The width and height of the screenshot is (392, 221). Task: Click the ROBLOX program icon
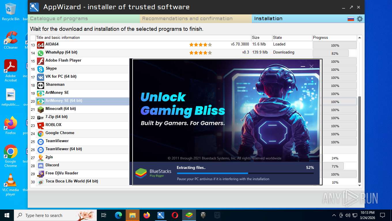(x=41, y=125)
